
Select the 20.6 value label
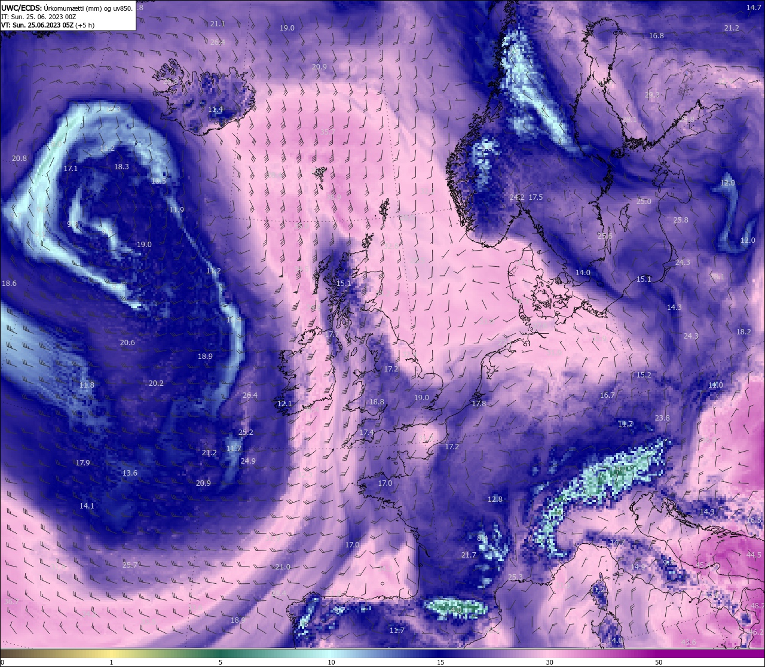point(127,343)
